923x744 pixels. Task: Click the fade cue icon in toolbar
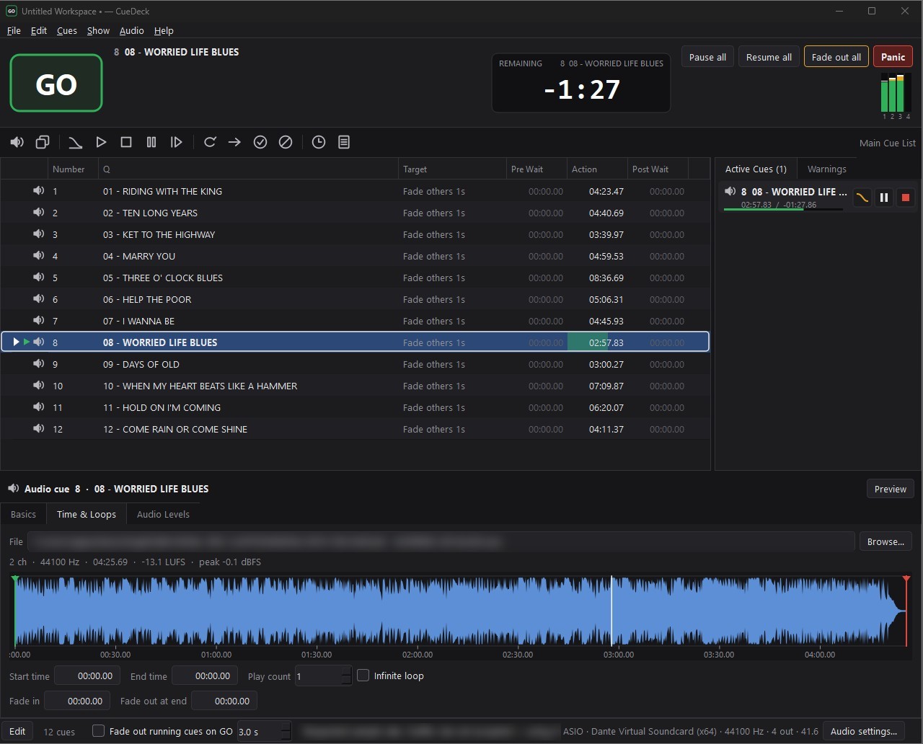(x=76, y=142)
